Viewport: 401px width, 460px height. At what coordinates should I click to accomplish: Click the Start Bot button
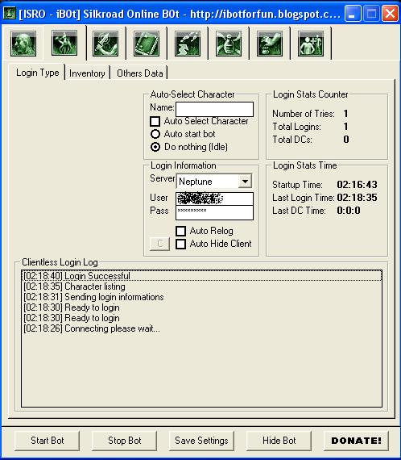click(x=47, y=441)
